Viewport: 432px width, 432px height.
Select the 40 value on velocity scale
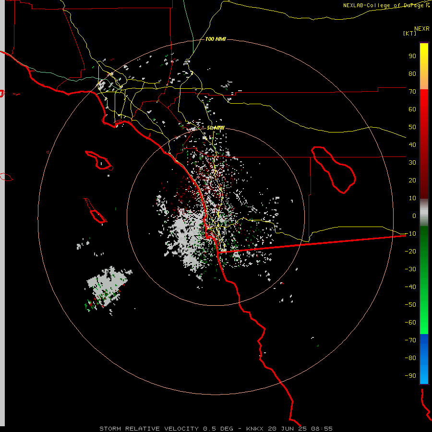coord(412,145)
